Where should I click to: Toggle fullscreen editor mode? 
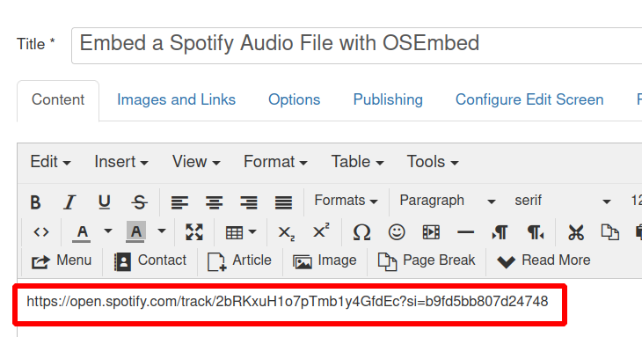[x=194, y=232]
